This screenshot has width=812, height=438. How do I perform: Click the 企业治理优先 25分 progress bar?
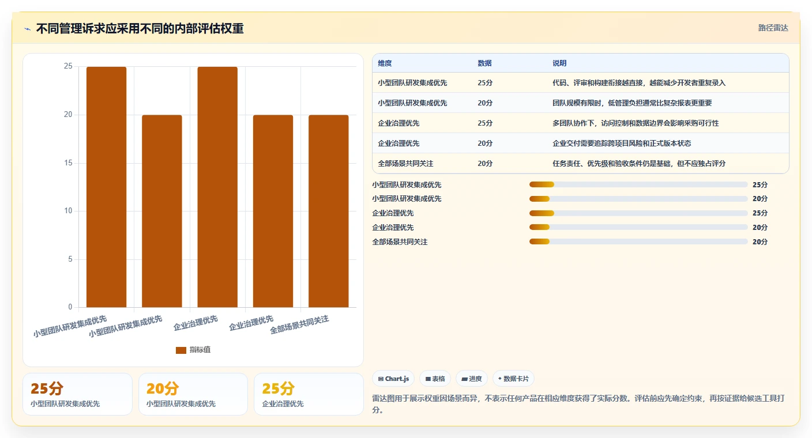coord(638,213)
